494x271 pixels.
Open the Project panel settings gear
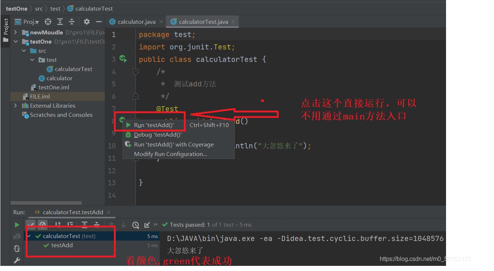tap(87, 22)
